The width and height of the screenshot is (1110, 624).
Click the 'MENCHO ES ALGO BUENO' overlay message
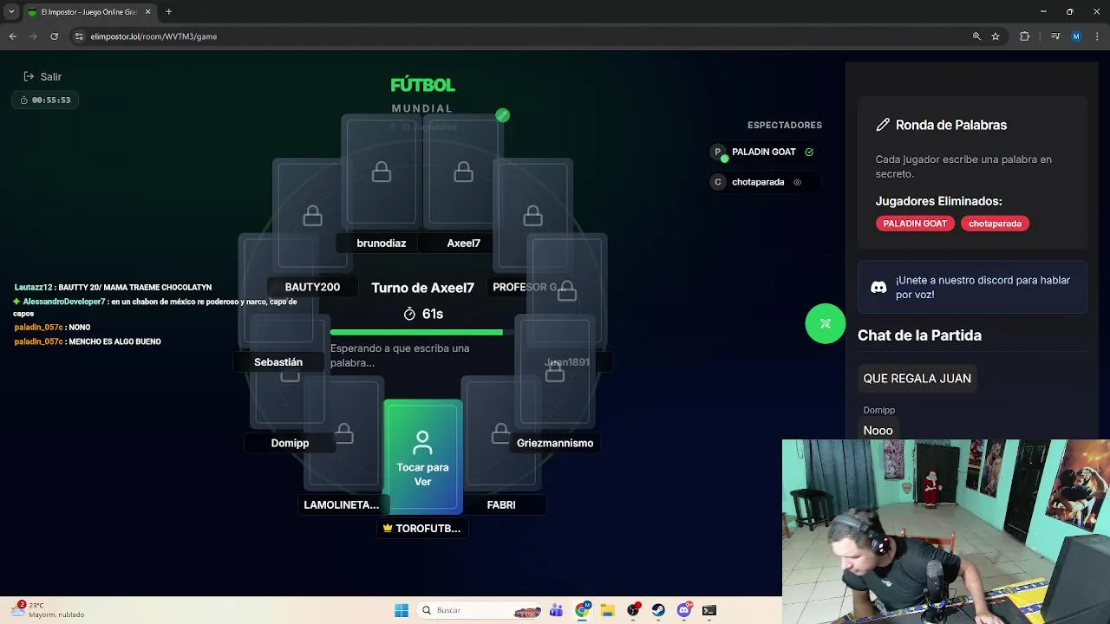pyautogui.click(x=88, y=341)
